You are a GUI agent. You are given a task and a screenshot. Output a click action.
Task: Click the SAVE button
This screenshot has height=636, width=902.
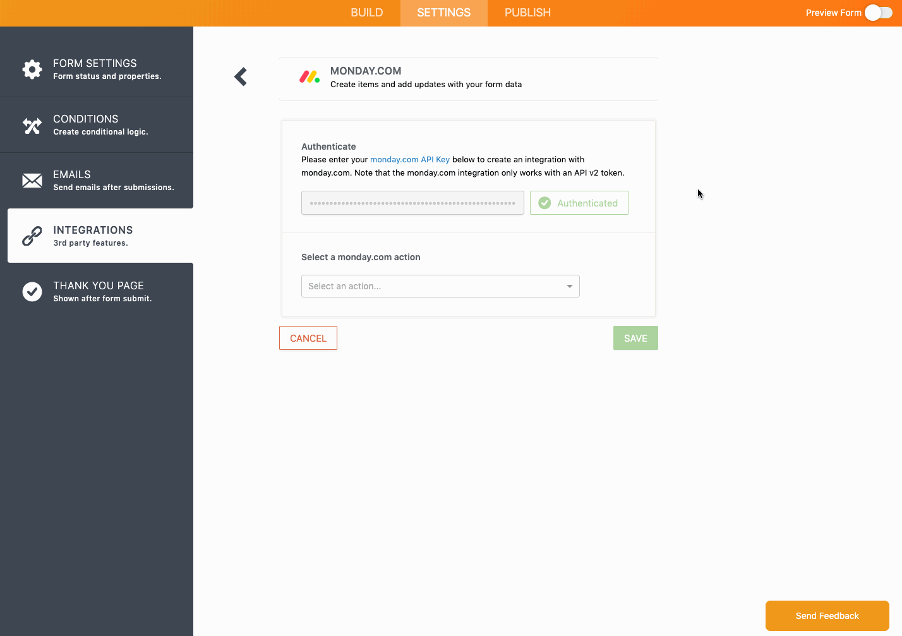635,338
